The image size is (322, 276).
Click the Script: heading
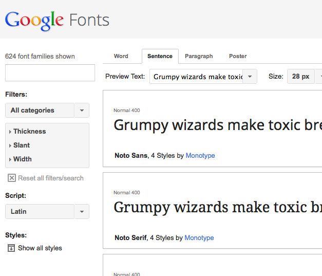(15, 195)
